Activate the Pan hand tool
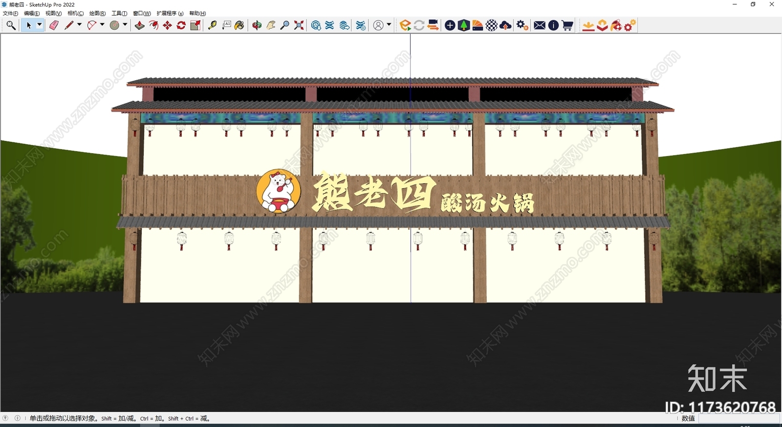 271,25
